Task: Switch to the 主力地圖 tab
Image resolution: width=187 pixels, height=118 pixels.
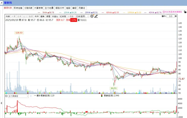Action: pos(49,8)
